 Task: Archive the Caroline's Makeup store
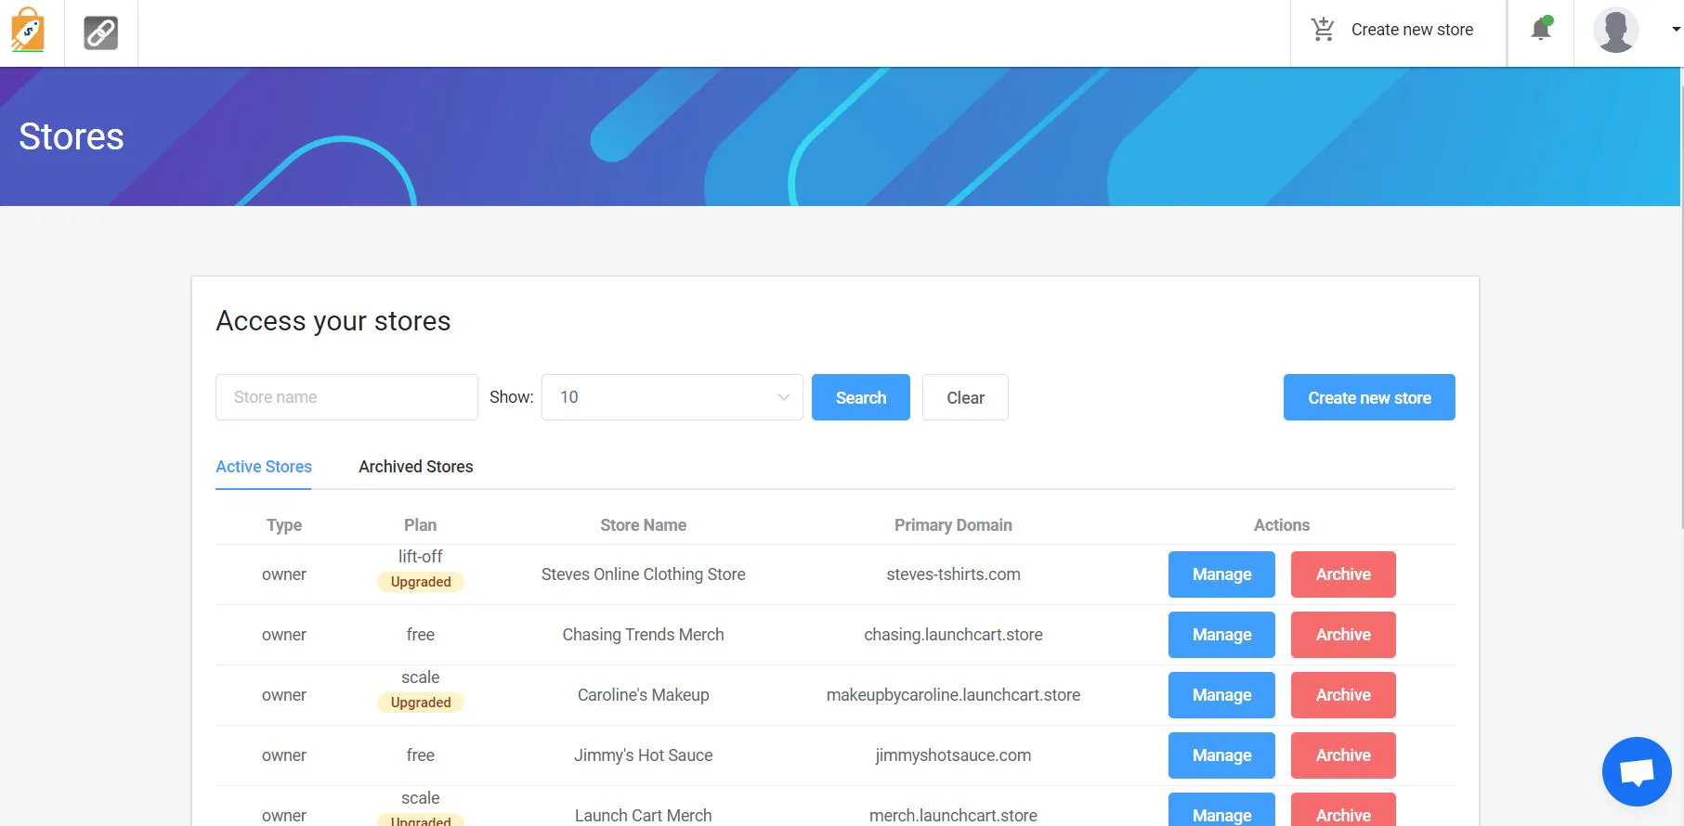pos(1343,695)
